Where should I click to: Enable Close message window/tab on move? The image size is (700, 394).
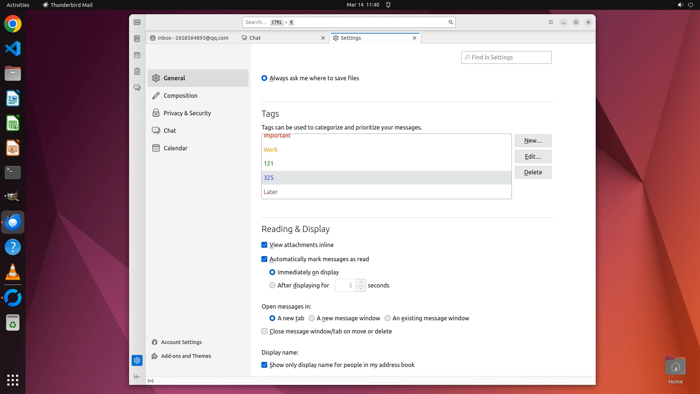[x=264, y=332]
